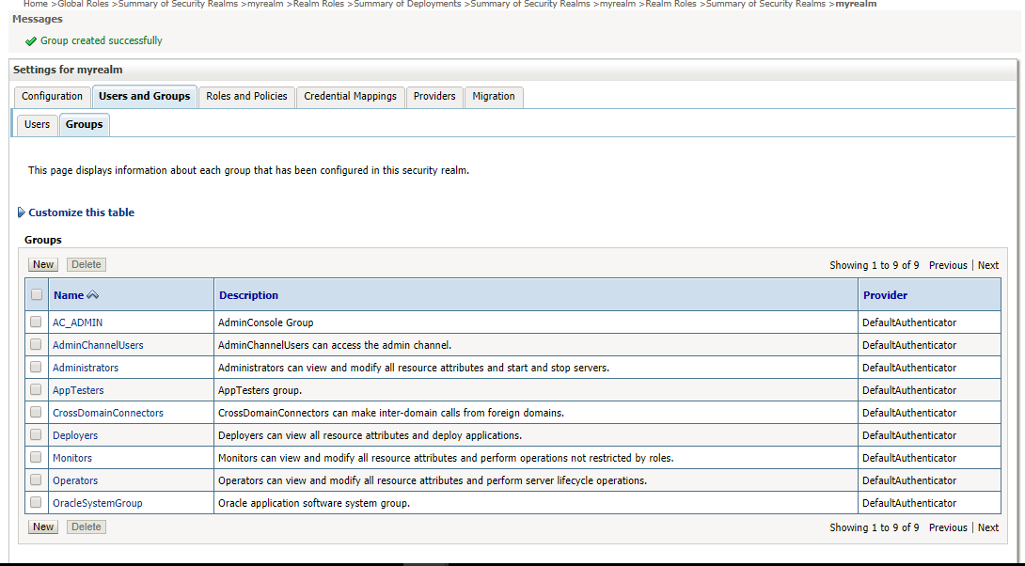Image resolution: width=1025 pixels, height=566 pixels.
Task: Click AdminConsole Group description text
Action: [x=265, y=322]
